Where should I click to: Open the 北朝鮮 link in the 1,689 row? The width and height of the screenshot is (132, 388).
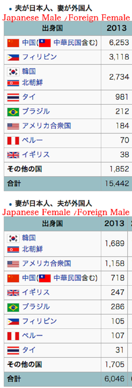coord(32,249)
